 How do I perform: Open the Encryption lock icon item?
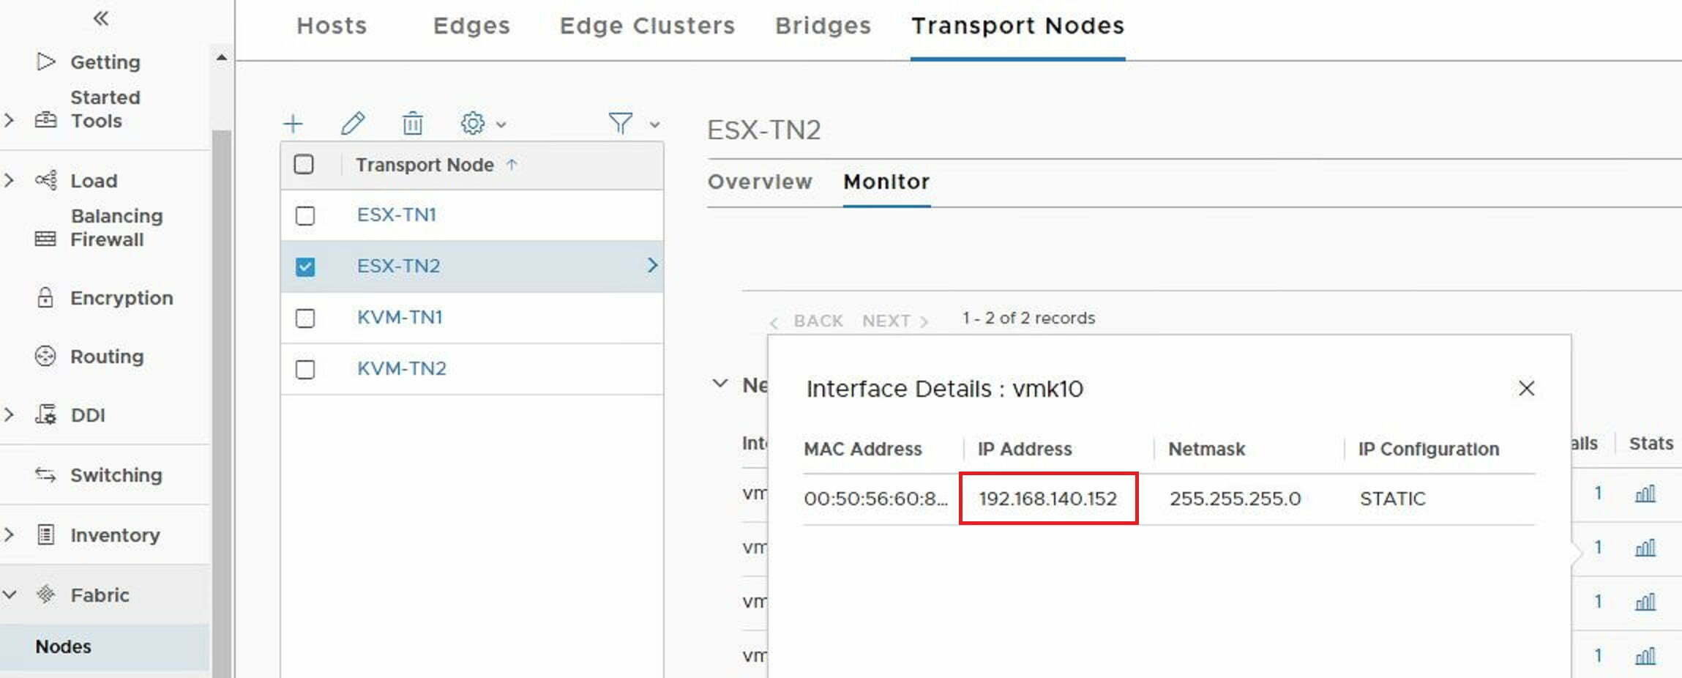pyautogui.click(x=45, y=298)
